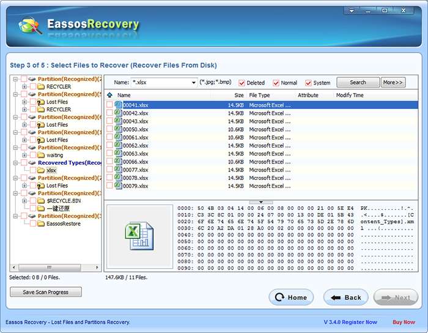Click the tree scrollbar left arrow
The image size is (428, 333).
click(13, 267)
